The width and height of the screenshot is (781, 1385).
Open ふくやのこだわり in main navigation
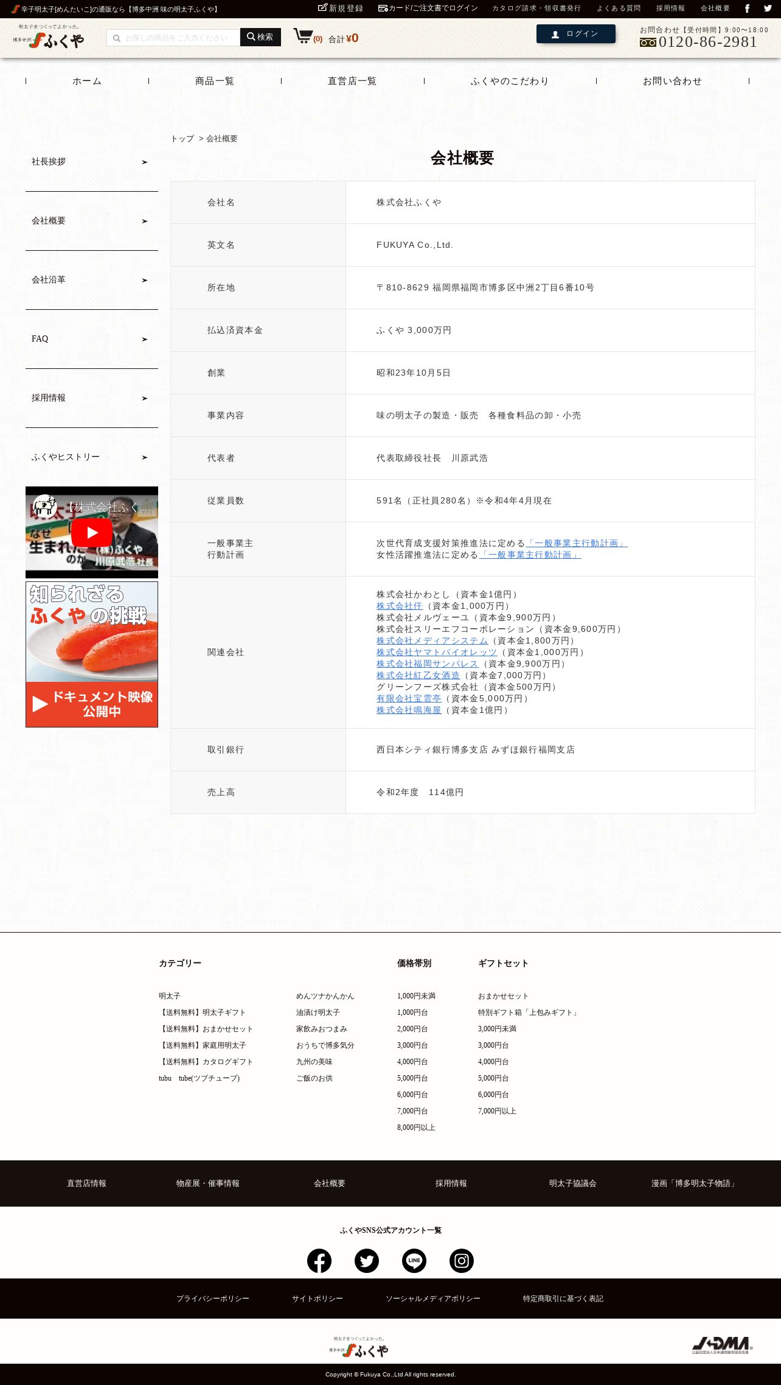[510, 81]
